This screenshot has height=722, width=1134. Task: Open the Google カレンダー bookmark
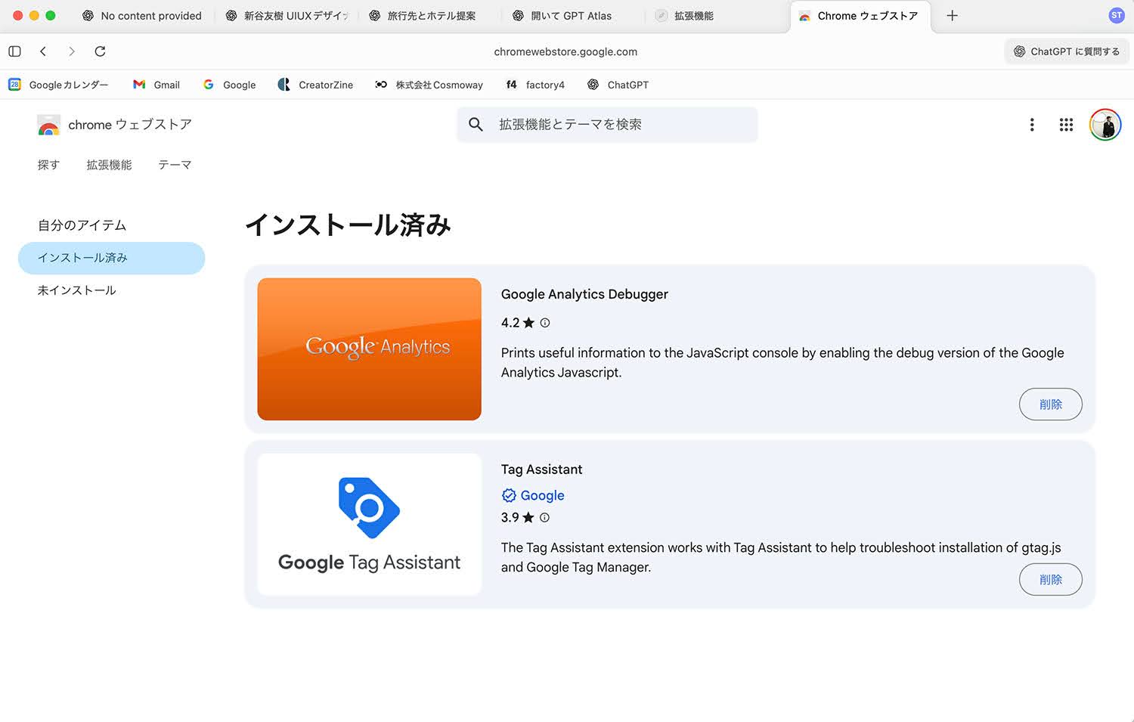tap(59, 85)
